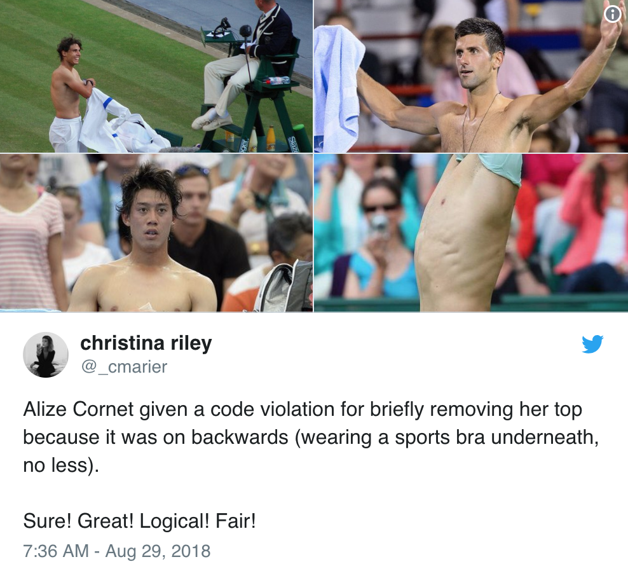Open christina riley's round profile avatar
The width and height of the screenshot is (628, 571).
[x=46, y=355]
